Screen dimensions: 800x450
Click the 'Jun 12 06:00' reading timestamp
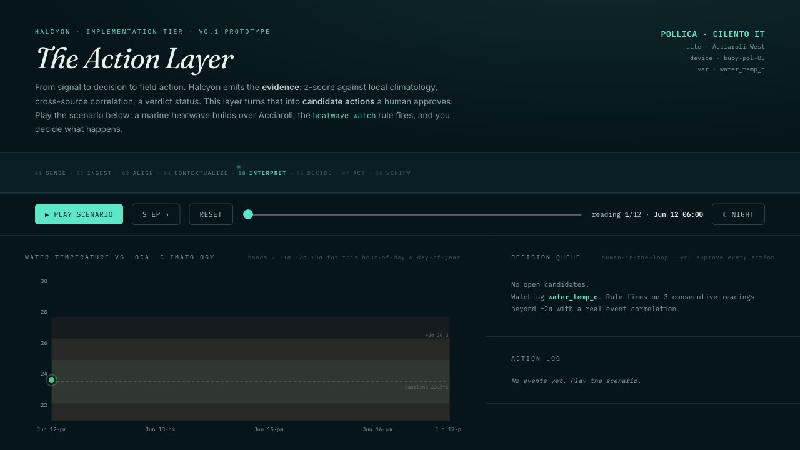[x=678, y=214]
